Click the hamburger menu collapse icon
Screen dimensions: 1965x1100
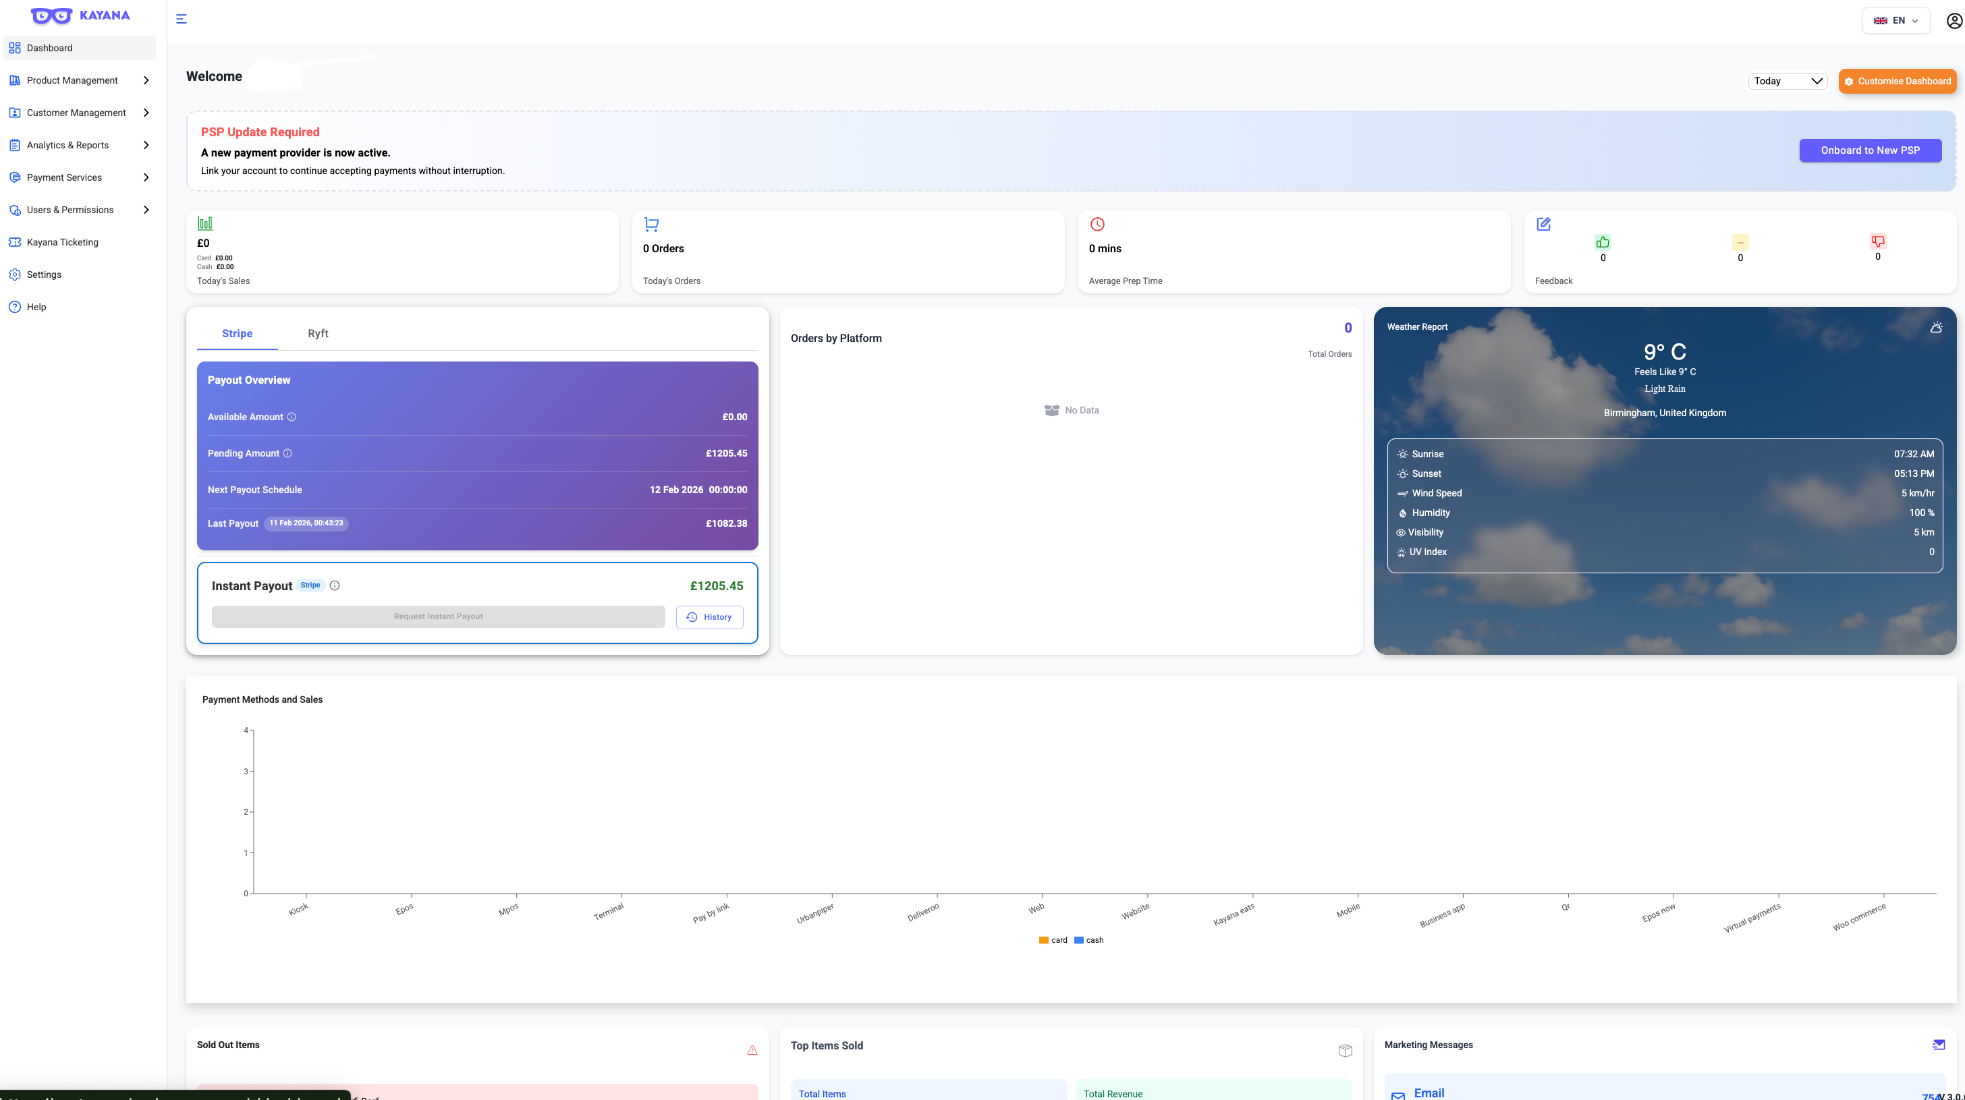point(182,19)
